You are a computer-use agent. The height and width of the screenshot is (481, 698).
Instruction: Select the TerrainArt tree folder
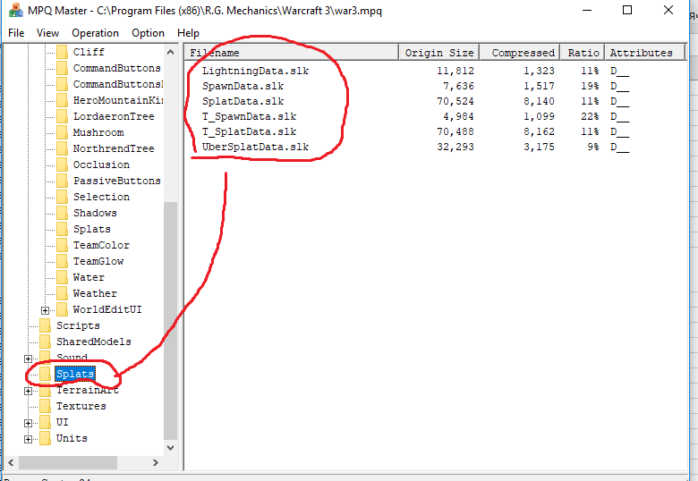coord(88,390)
